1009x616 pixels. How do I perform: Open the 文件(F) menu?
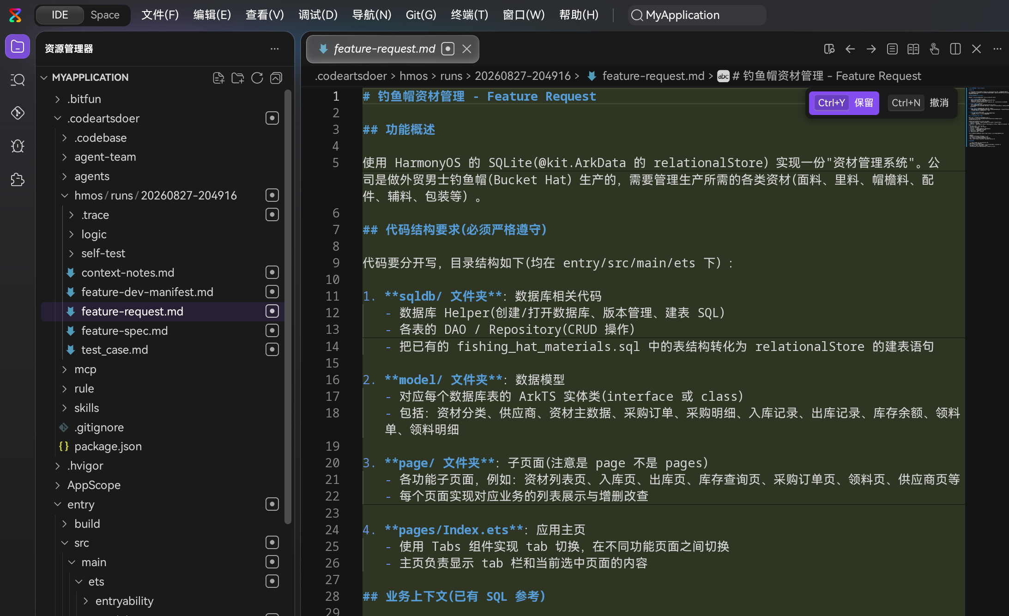pos(160,15)
